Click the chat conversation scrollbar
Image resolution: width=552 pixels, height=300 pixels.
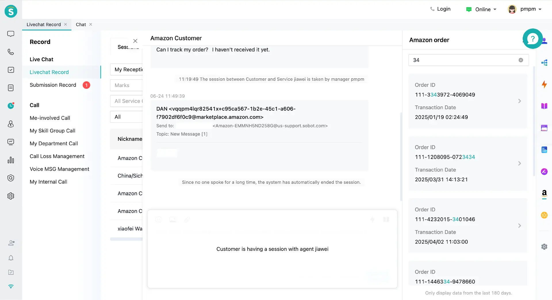pyautogui.click(x=401, y=157)
